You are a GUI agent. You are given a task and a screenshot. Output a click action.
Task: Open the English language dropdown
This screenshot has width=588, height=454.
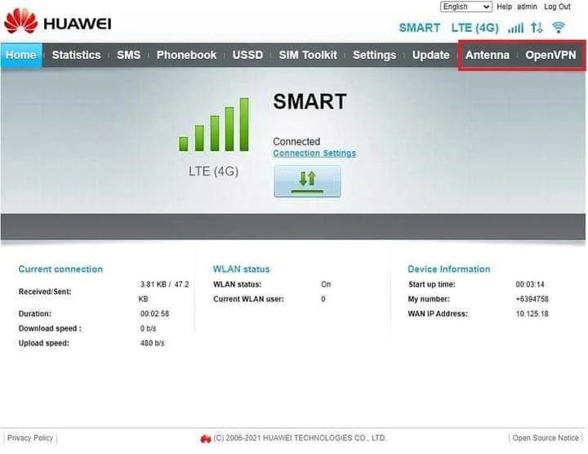point(466,7)
